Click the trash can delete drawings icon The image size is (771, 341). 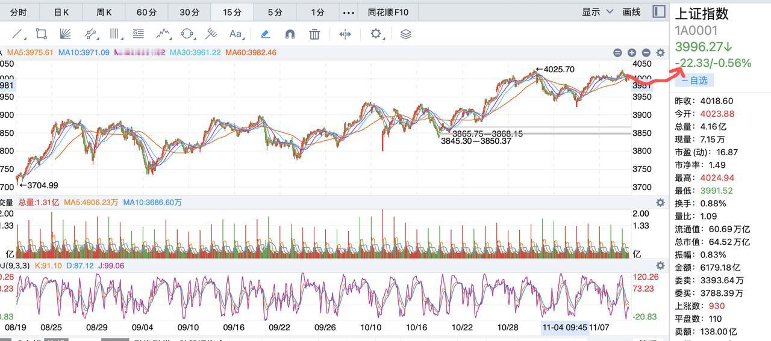click(x=314, y=34)
